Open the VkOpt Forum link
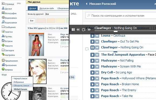The height and width of the screenshot is (100, 156). click(20, 89)
